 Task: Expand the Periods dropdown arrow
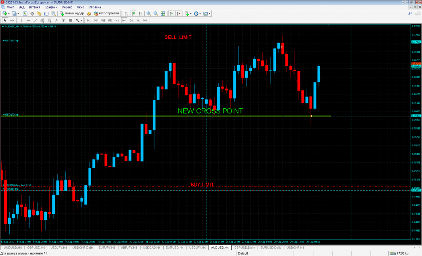click(200, 13)
